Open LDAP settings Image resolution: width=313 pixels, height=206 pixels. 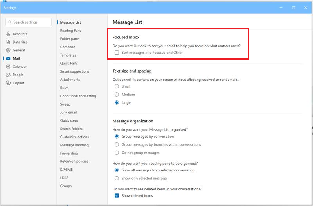[x=64, y=178]
